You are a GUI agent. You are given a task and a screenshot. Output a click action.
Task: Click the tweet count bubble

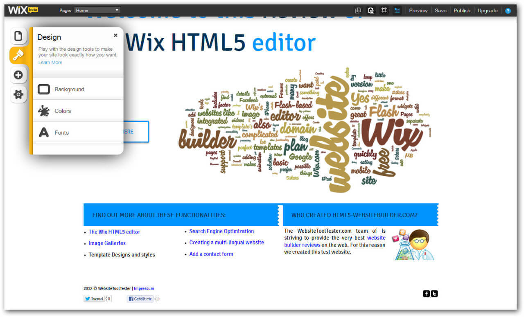coord(109,299)
